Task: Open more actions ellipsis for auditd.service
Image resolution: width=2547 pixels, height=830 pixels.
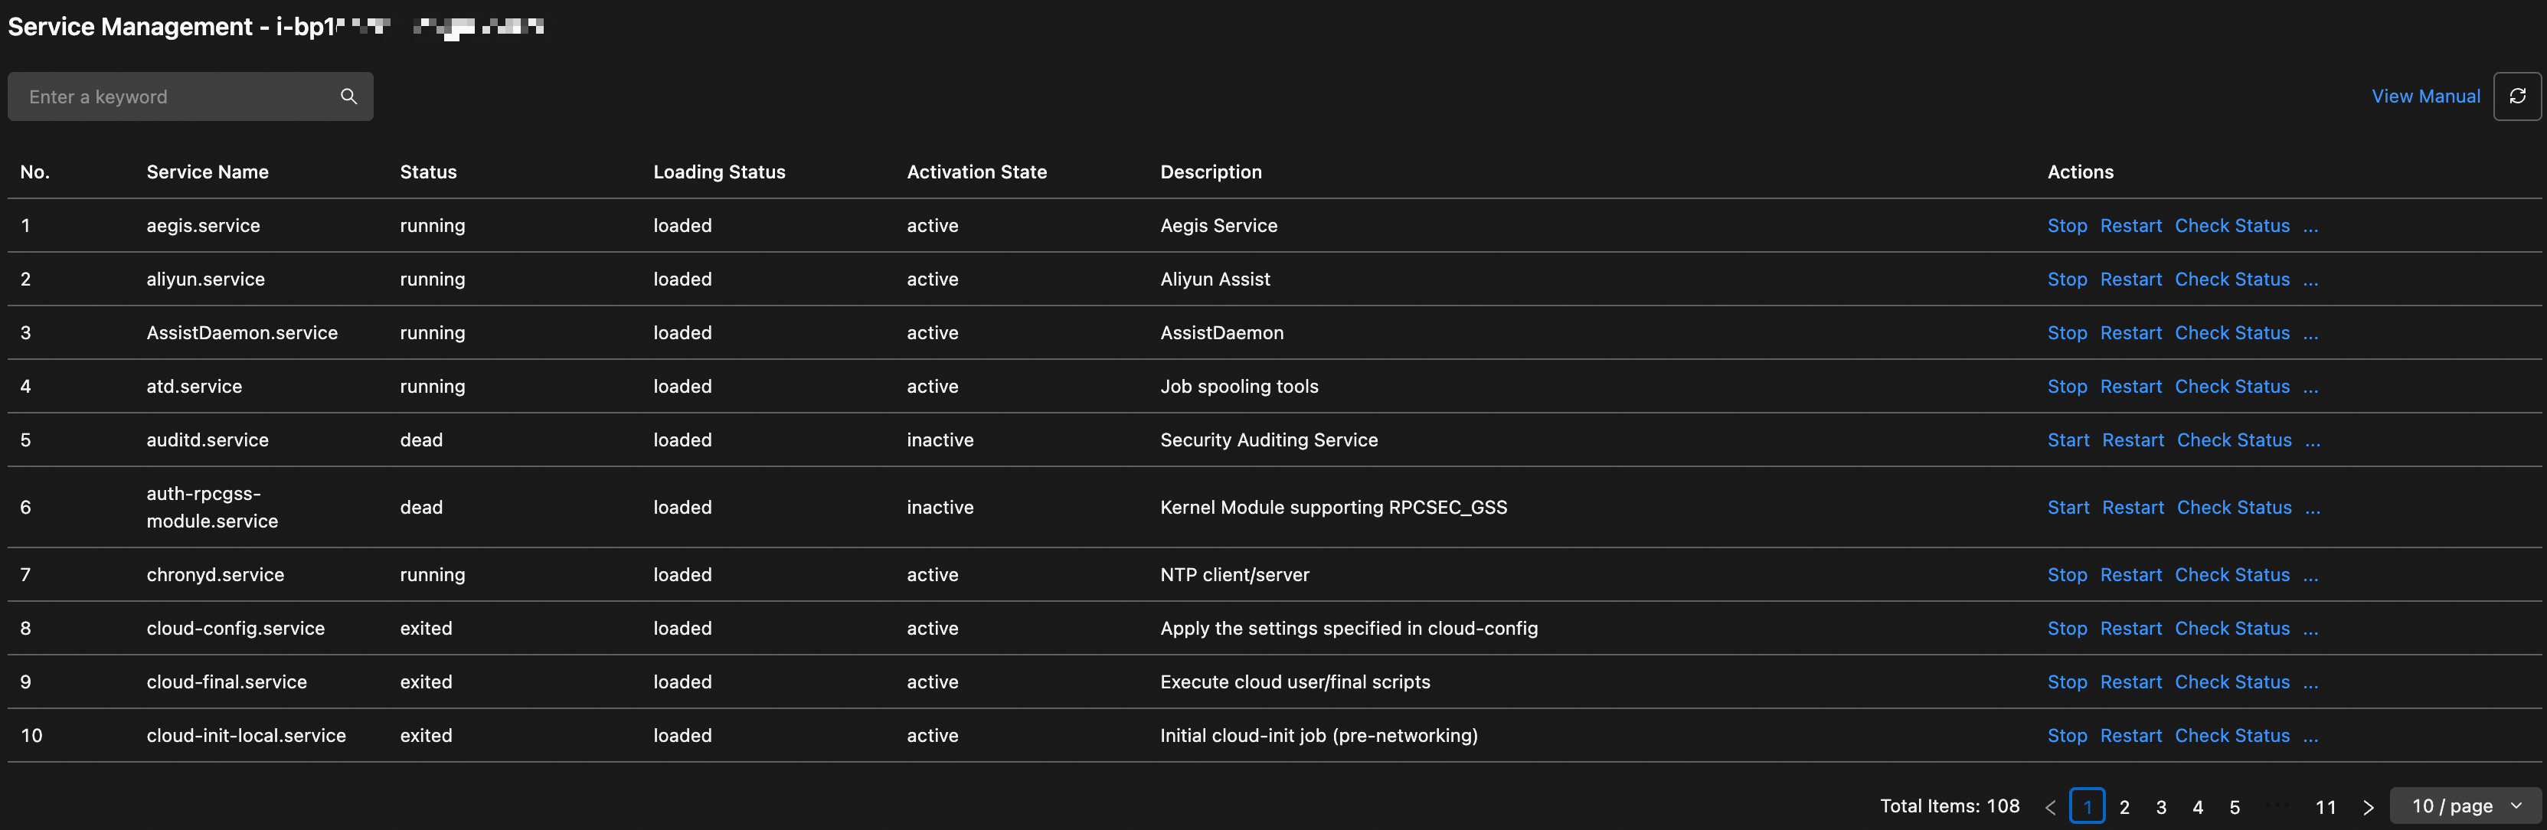Action: 2312,441
